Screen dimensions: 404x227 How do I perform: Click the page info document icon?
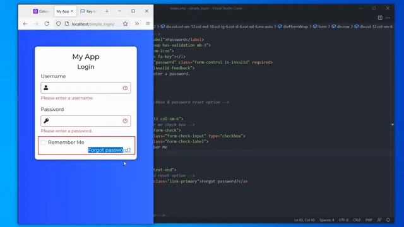click(x=67, y=24)
